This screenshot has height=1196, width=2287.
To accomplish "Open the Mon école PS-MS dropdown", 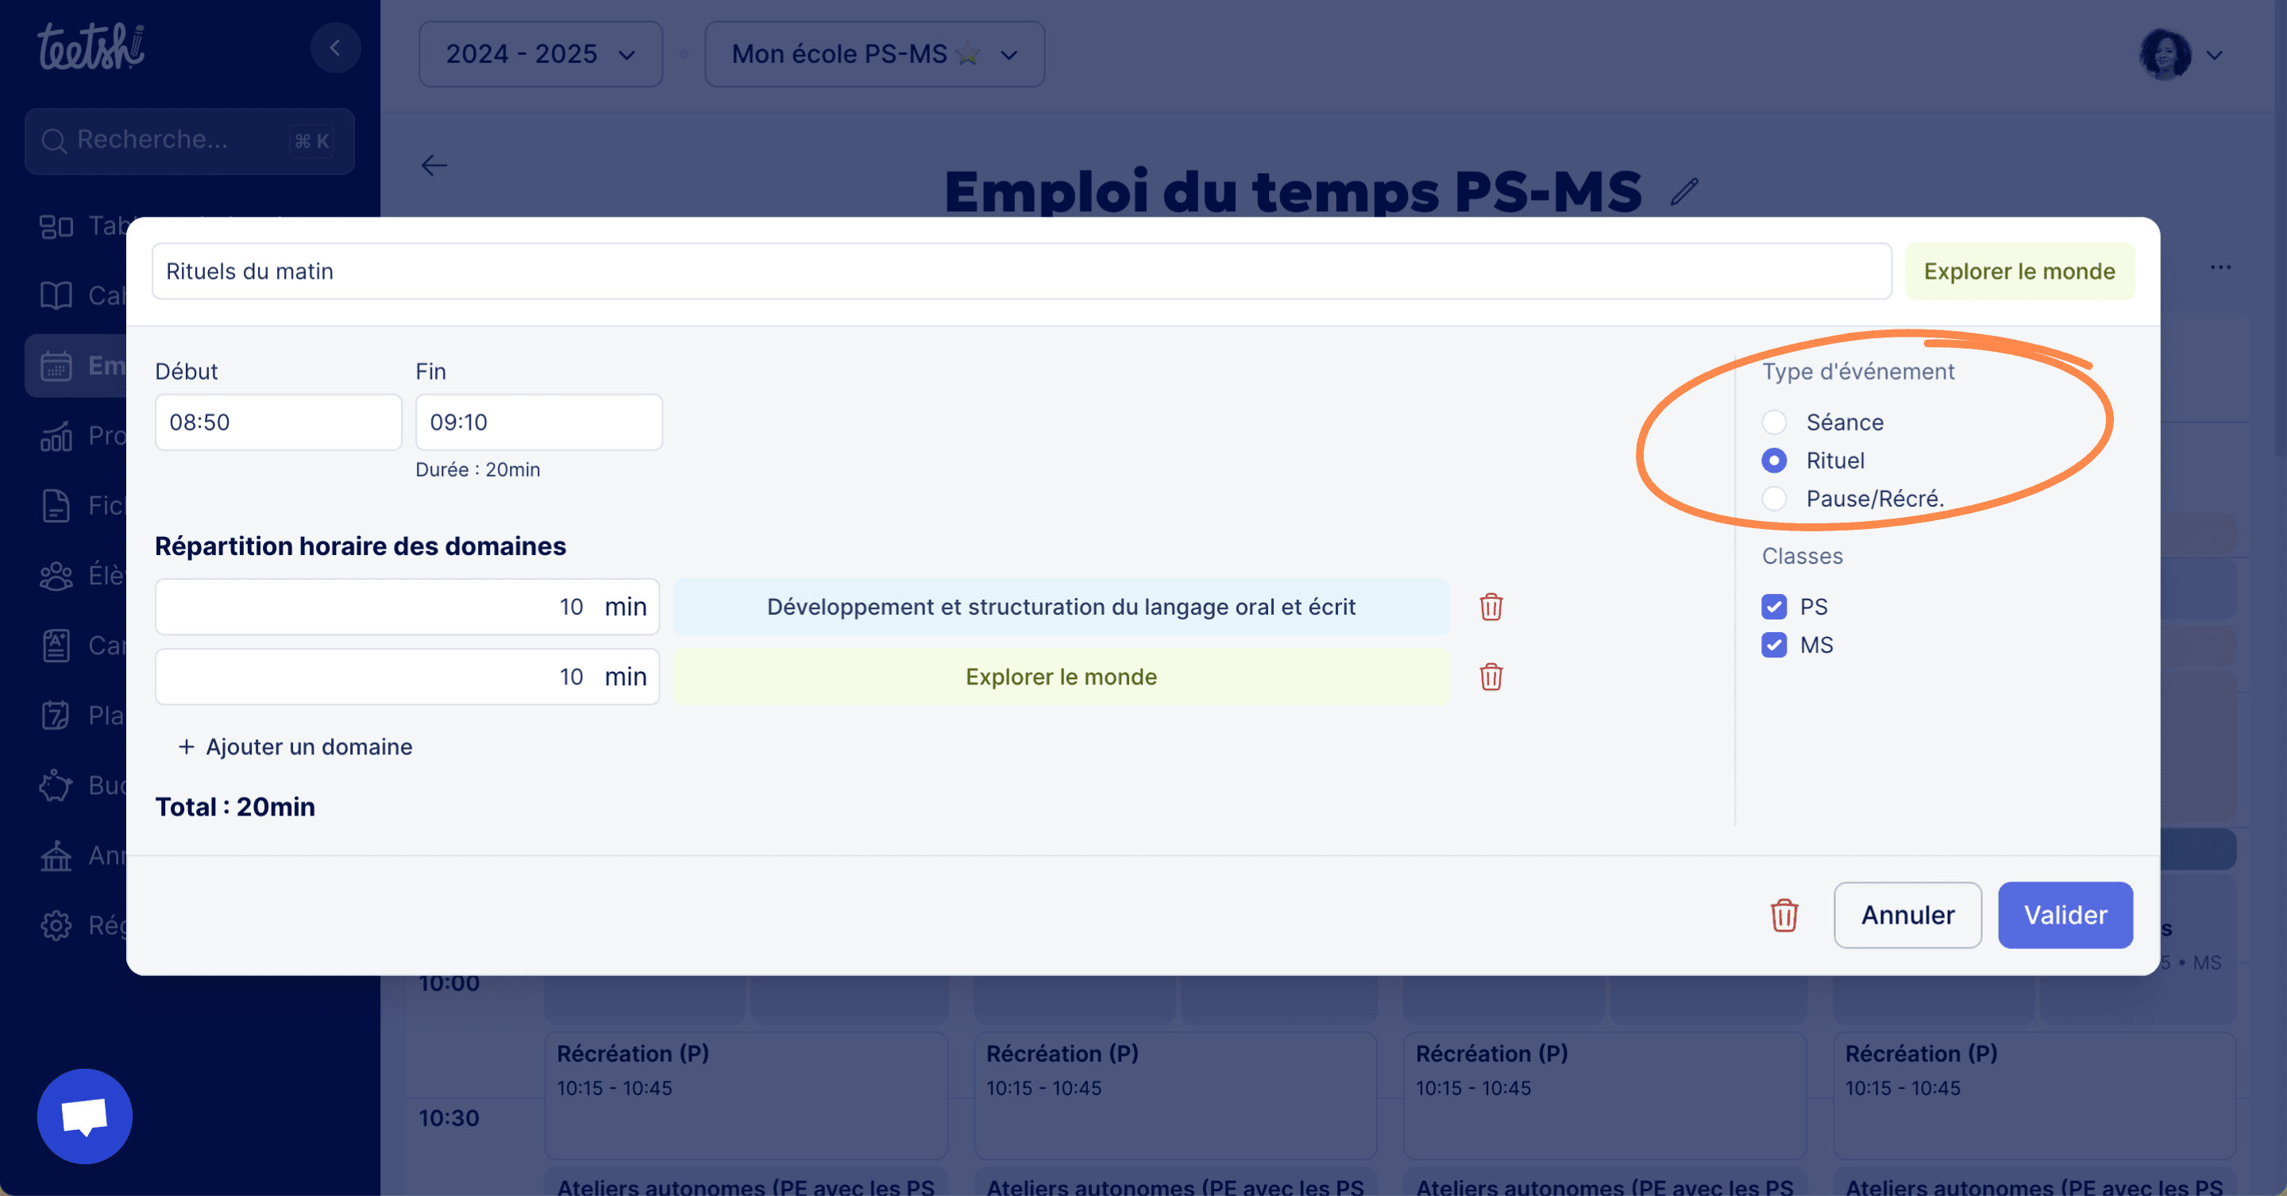I will 874,54.
